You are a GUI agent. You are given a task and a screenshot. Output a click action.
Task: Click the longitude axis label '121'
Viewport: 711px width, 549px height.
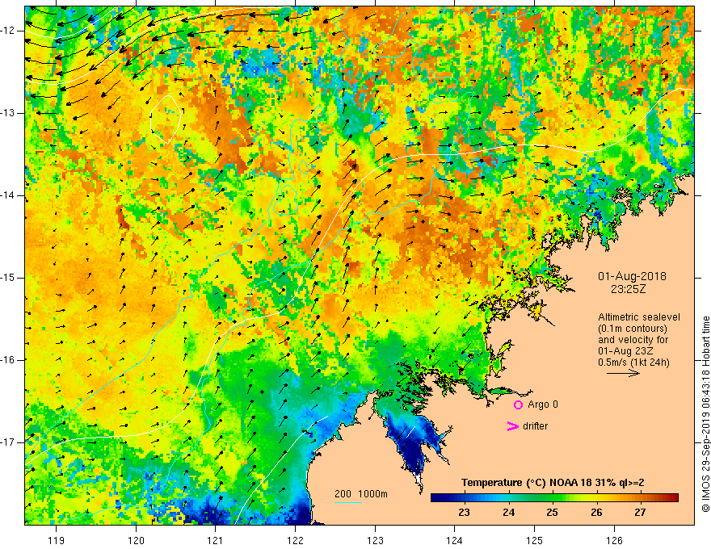pyautogui.click(x=216, y=540)
